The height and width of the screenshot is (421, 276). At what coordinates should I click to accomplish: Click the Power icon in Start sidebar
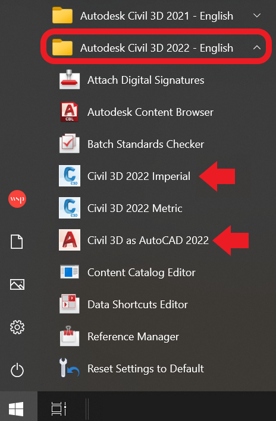17,370
